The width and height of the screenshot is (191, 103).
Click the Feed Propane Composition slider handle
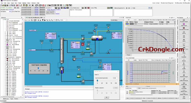[x=38, y=68]
